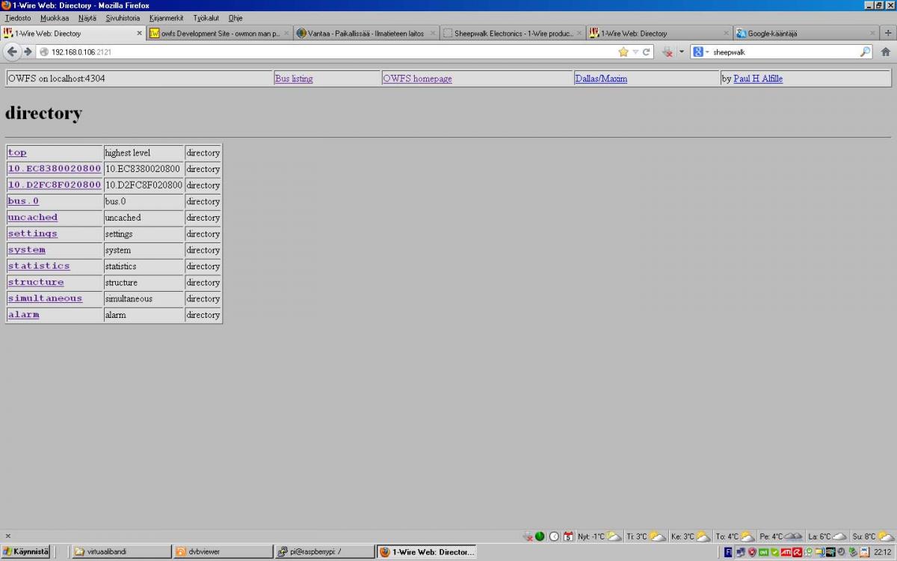This screenshot has width=897, height=561.
Task: Open the Google search engine selector
Action: tap(700, 52)
